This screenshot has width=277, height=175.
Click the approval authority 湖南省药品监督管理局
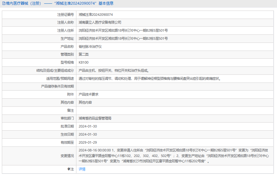[95, 118]
